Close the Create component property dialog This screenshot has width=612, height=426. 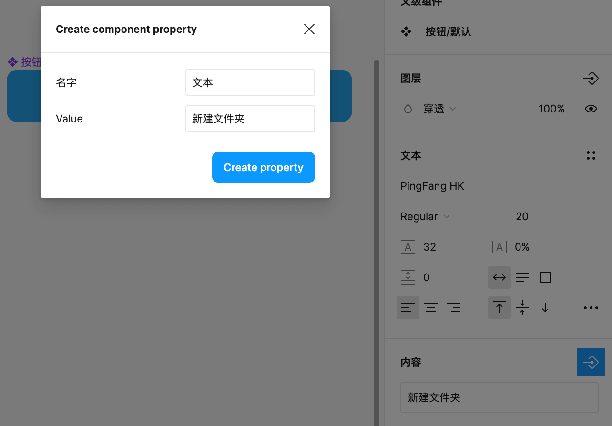(309, 30)
